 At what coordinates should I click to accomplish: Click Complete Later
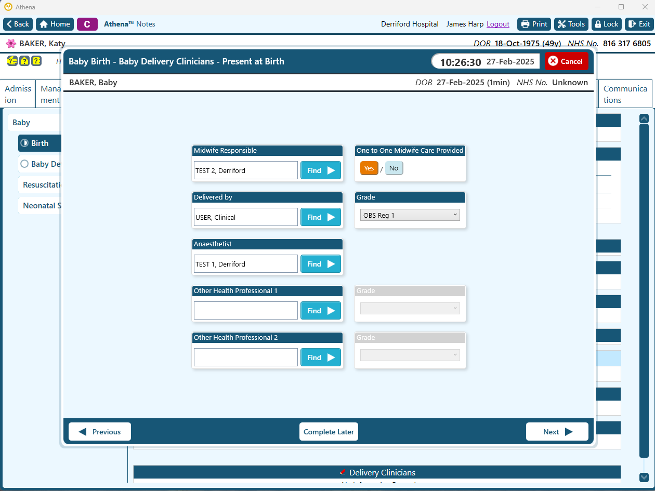pos(329,432)
